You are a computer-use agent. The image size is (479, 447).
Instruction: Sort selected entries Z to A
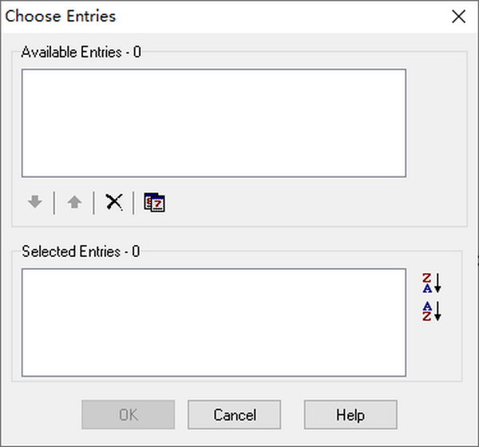(x=431, y=283)
